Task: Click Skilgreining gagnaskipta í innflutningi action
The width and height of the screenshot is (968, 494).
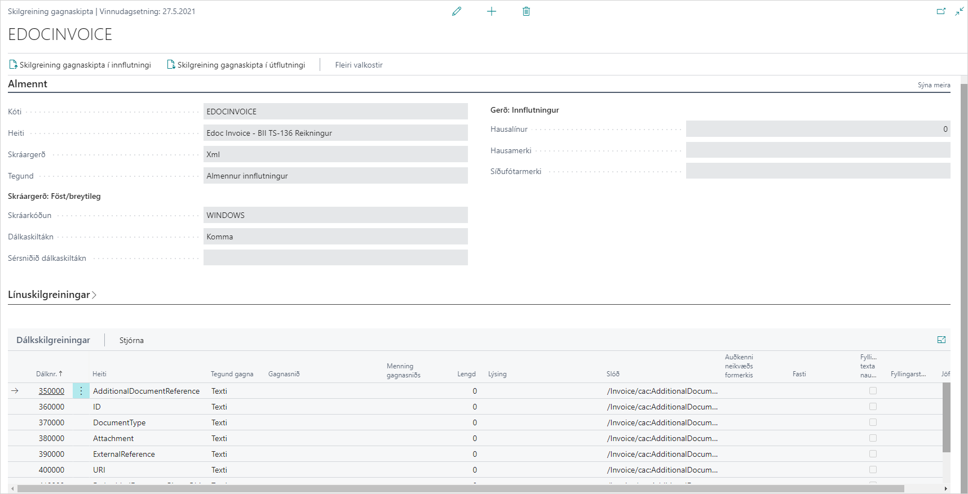Action: [x=80, y=65]
